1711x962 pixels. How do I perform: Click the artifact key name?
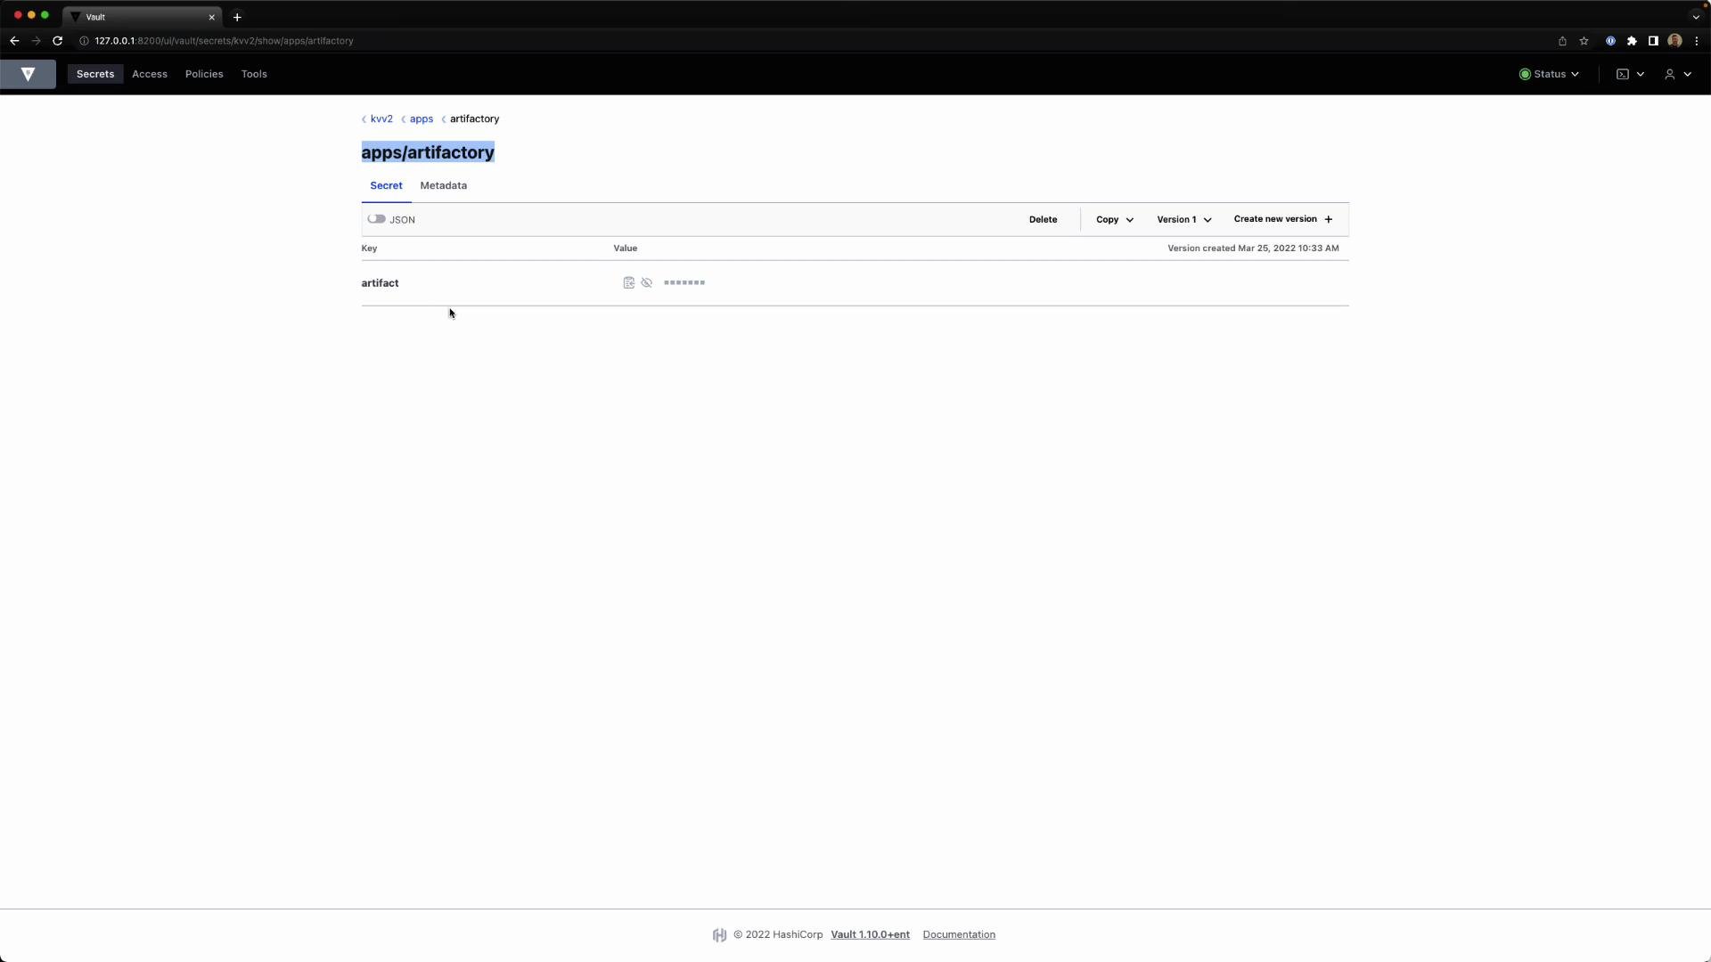380,283
